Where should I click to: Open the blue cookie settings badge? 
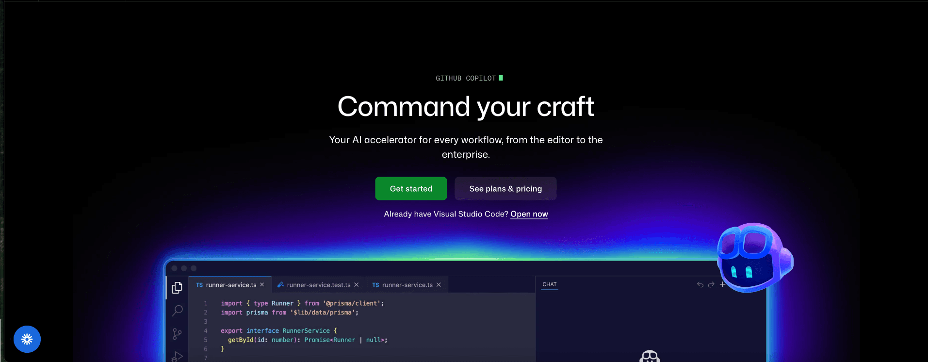coord(27,339)
